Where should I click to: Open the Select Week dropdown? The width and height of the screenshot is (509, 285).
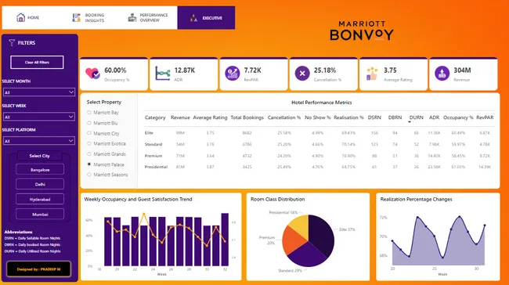click(x=39, y=117)
